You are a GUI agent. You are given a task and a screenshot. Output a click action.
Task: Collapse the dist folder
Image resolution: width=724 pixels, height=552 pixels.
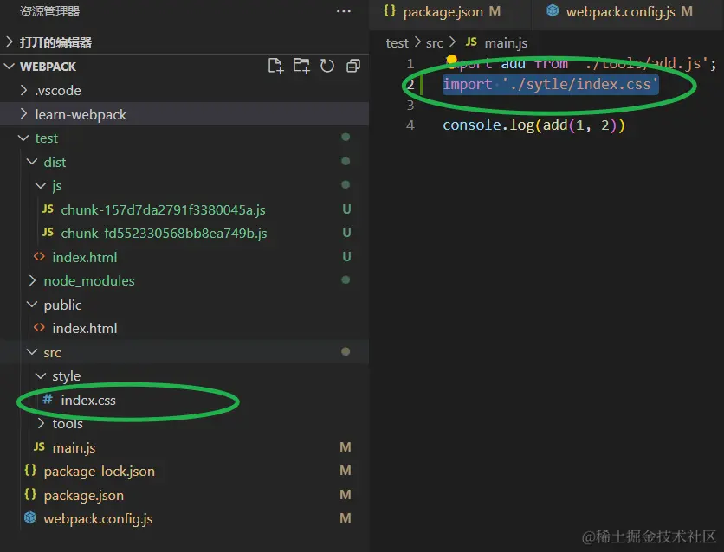pyautogui.click(x=32, y=162)
